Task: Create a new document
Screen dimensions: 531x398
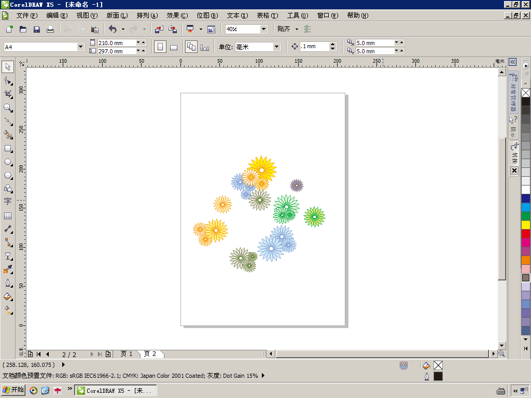Action: click(9, 29)
